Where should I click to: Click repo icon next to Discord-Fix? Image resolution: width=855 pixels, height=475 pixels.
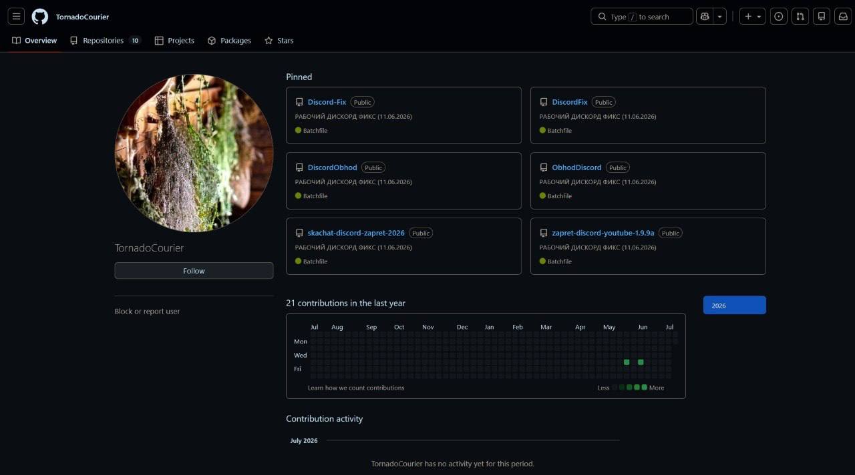299,102
